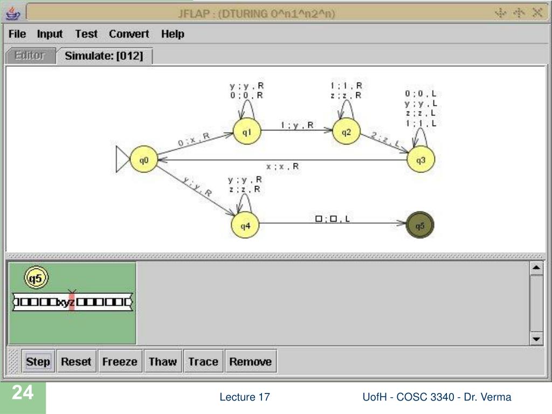Click the '1 ; 1 , R' label above q2

tap(346, 86)
